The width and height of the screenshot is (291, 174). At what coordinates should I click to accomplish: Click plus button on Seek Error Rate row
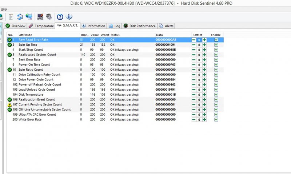pyautogui.click(x=204, y=60)
